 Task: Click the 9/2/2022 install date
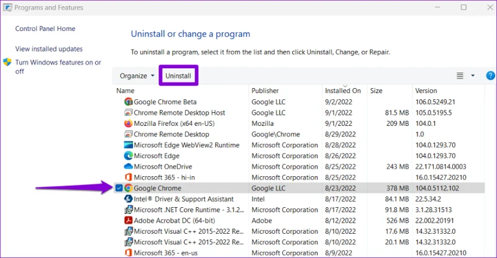339,102
